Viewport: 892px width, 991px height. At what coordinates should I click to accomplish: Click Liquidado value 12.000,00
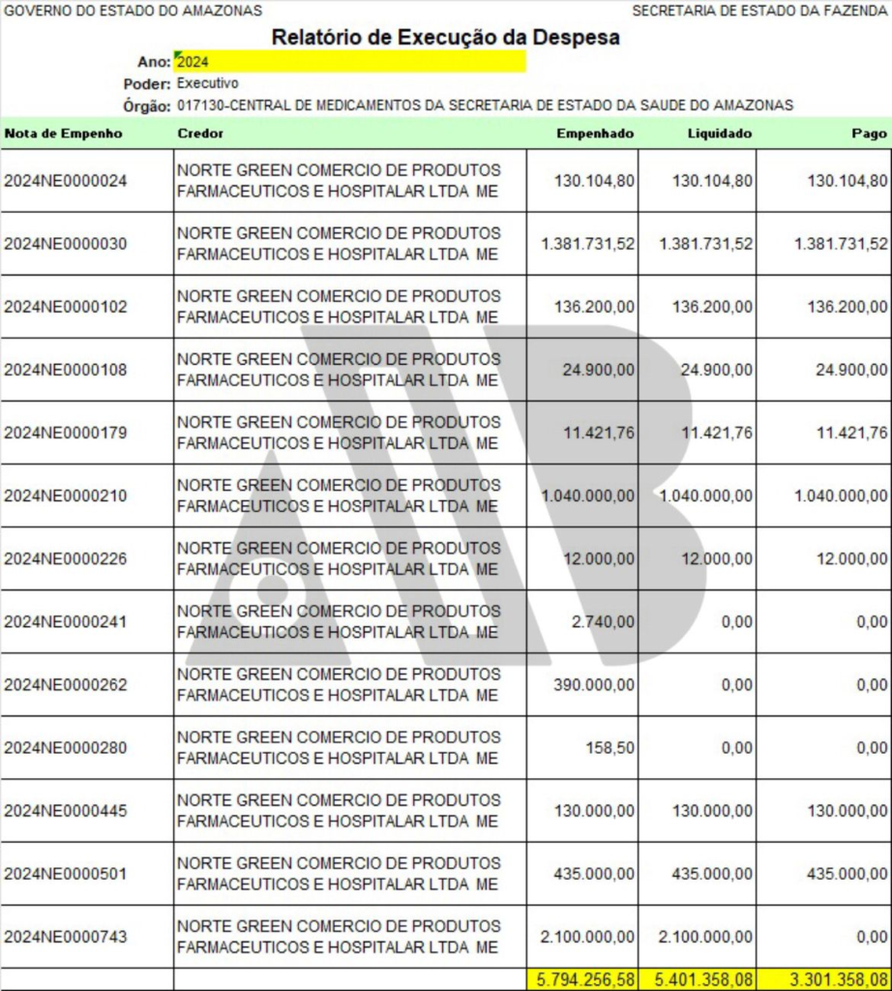click(717, 558)
